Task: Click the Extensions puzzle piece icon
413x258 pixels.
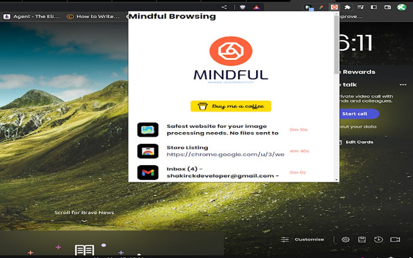Action: (347, 7)
